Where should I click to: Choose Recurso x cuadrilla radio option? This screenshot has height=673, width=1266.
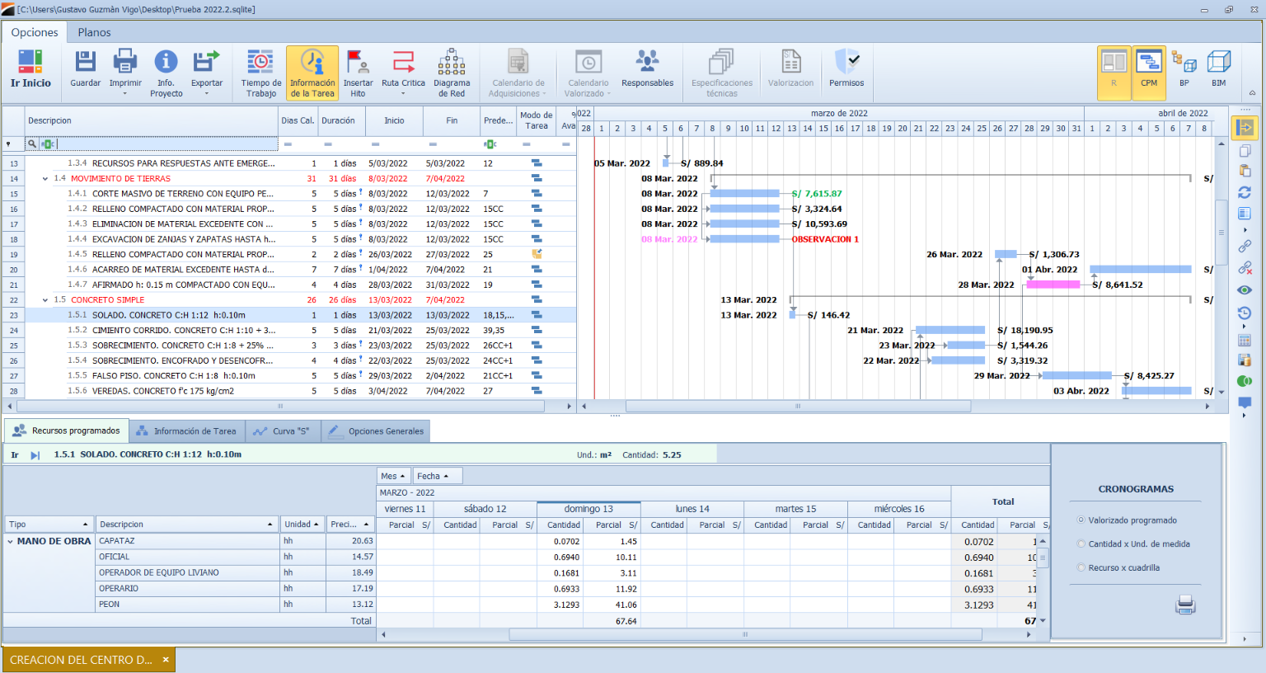coord(1081,568)
